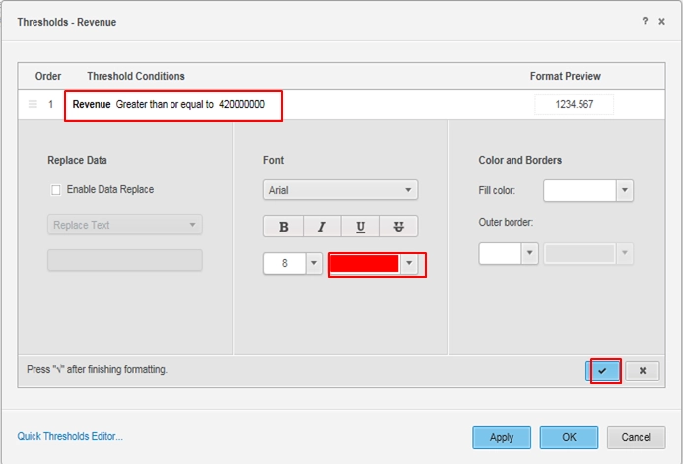Open the Arial font family dropdown
Viewport: 683px width, 464px height.
point(340,190)
